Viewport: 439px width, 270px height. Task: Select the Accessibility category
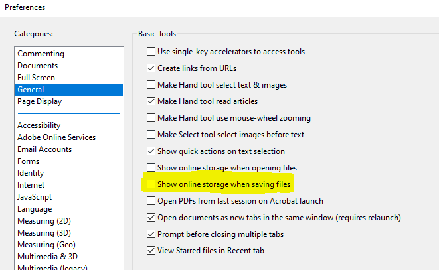tap(39, 125)
